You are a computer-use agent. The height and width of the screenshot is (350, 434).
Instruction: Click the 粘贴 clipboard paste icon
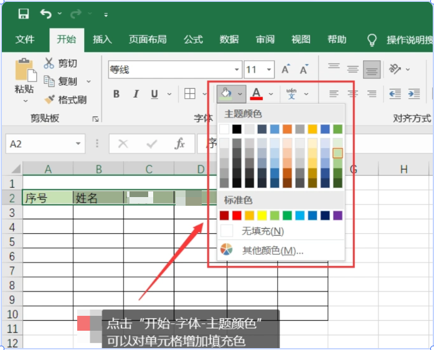pyautogui.click(x=26, y=70)
